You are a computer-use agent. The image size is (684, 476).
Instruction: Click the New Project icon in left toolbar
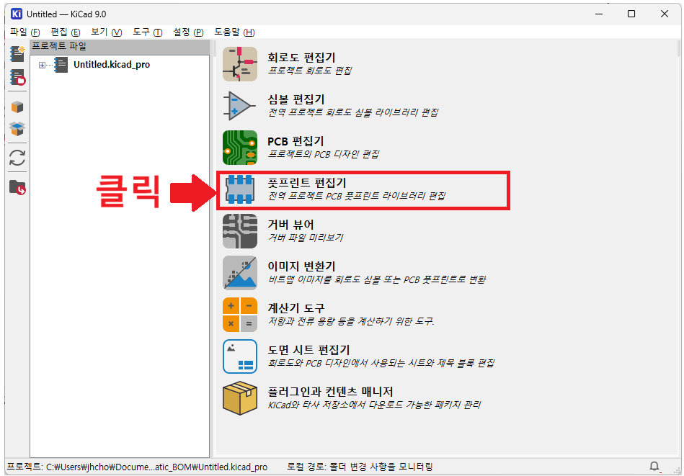coord(17,53)
